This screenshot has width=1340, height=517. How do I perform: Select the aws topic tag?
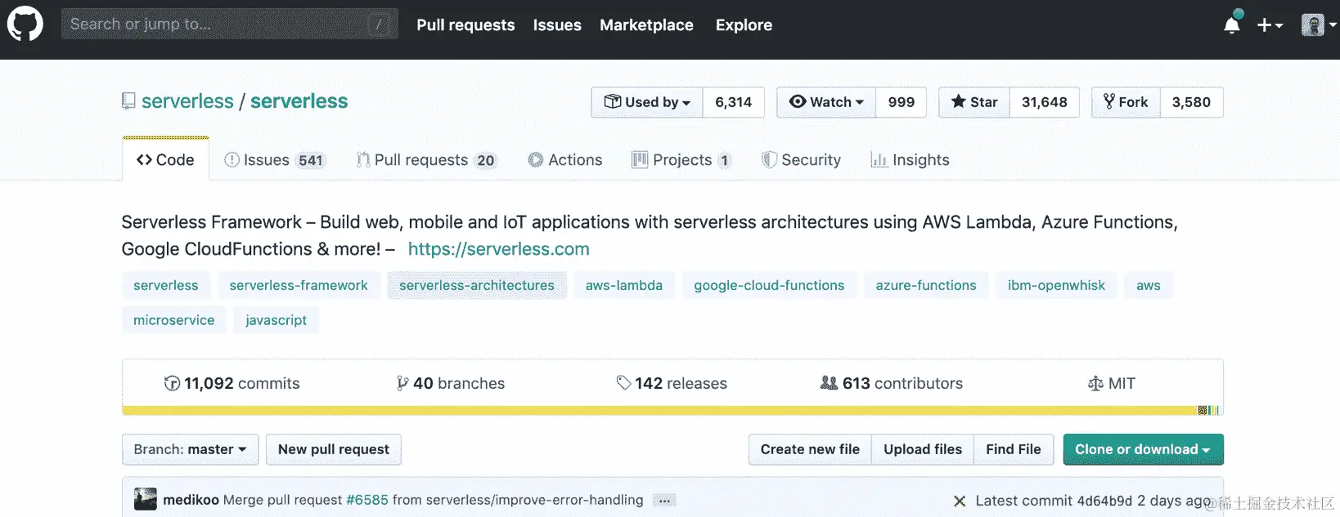tap(1149, 285)
